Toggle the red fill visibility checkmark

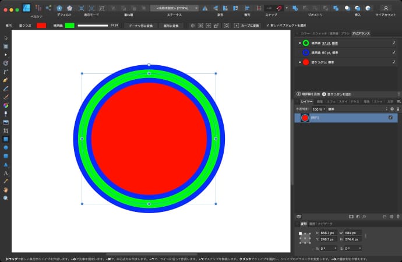click(x=393, y=62)
